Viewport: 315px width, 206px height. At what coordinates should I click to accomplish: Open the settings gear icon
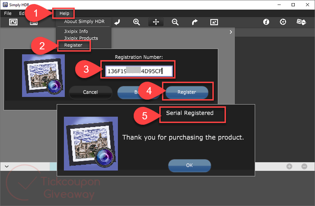click(x=283, y=22)
